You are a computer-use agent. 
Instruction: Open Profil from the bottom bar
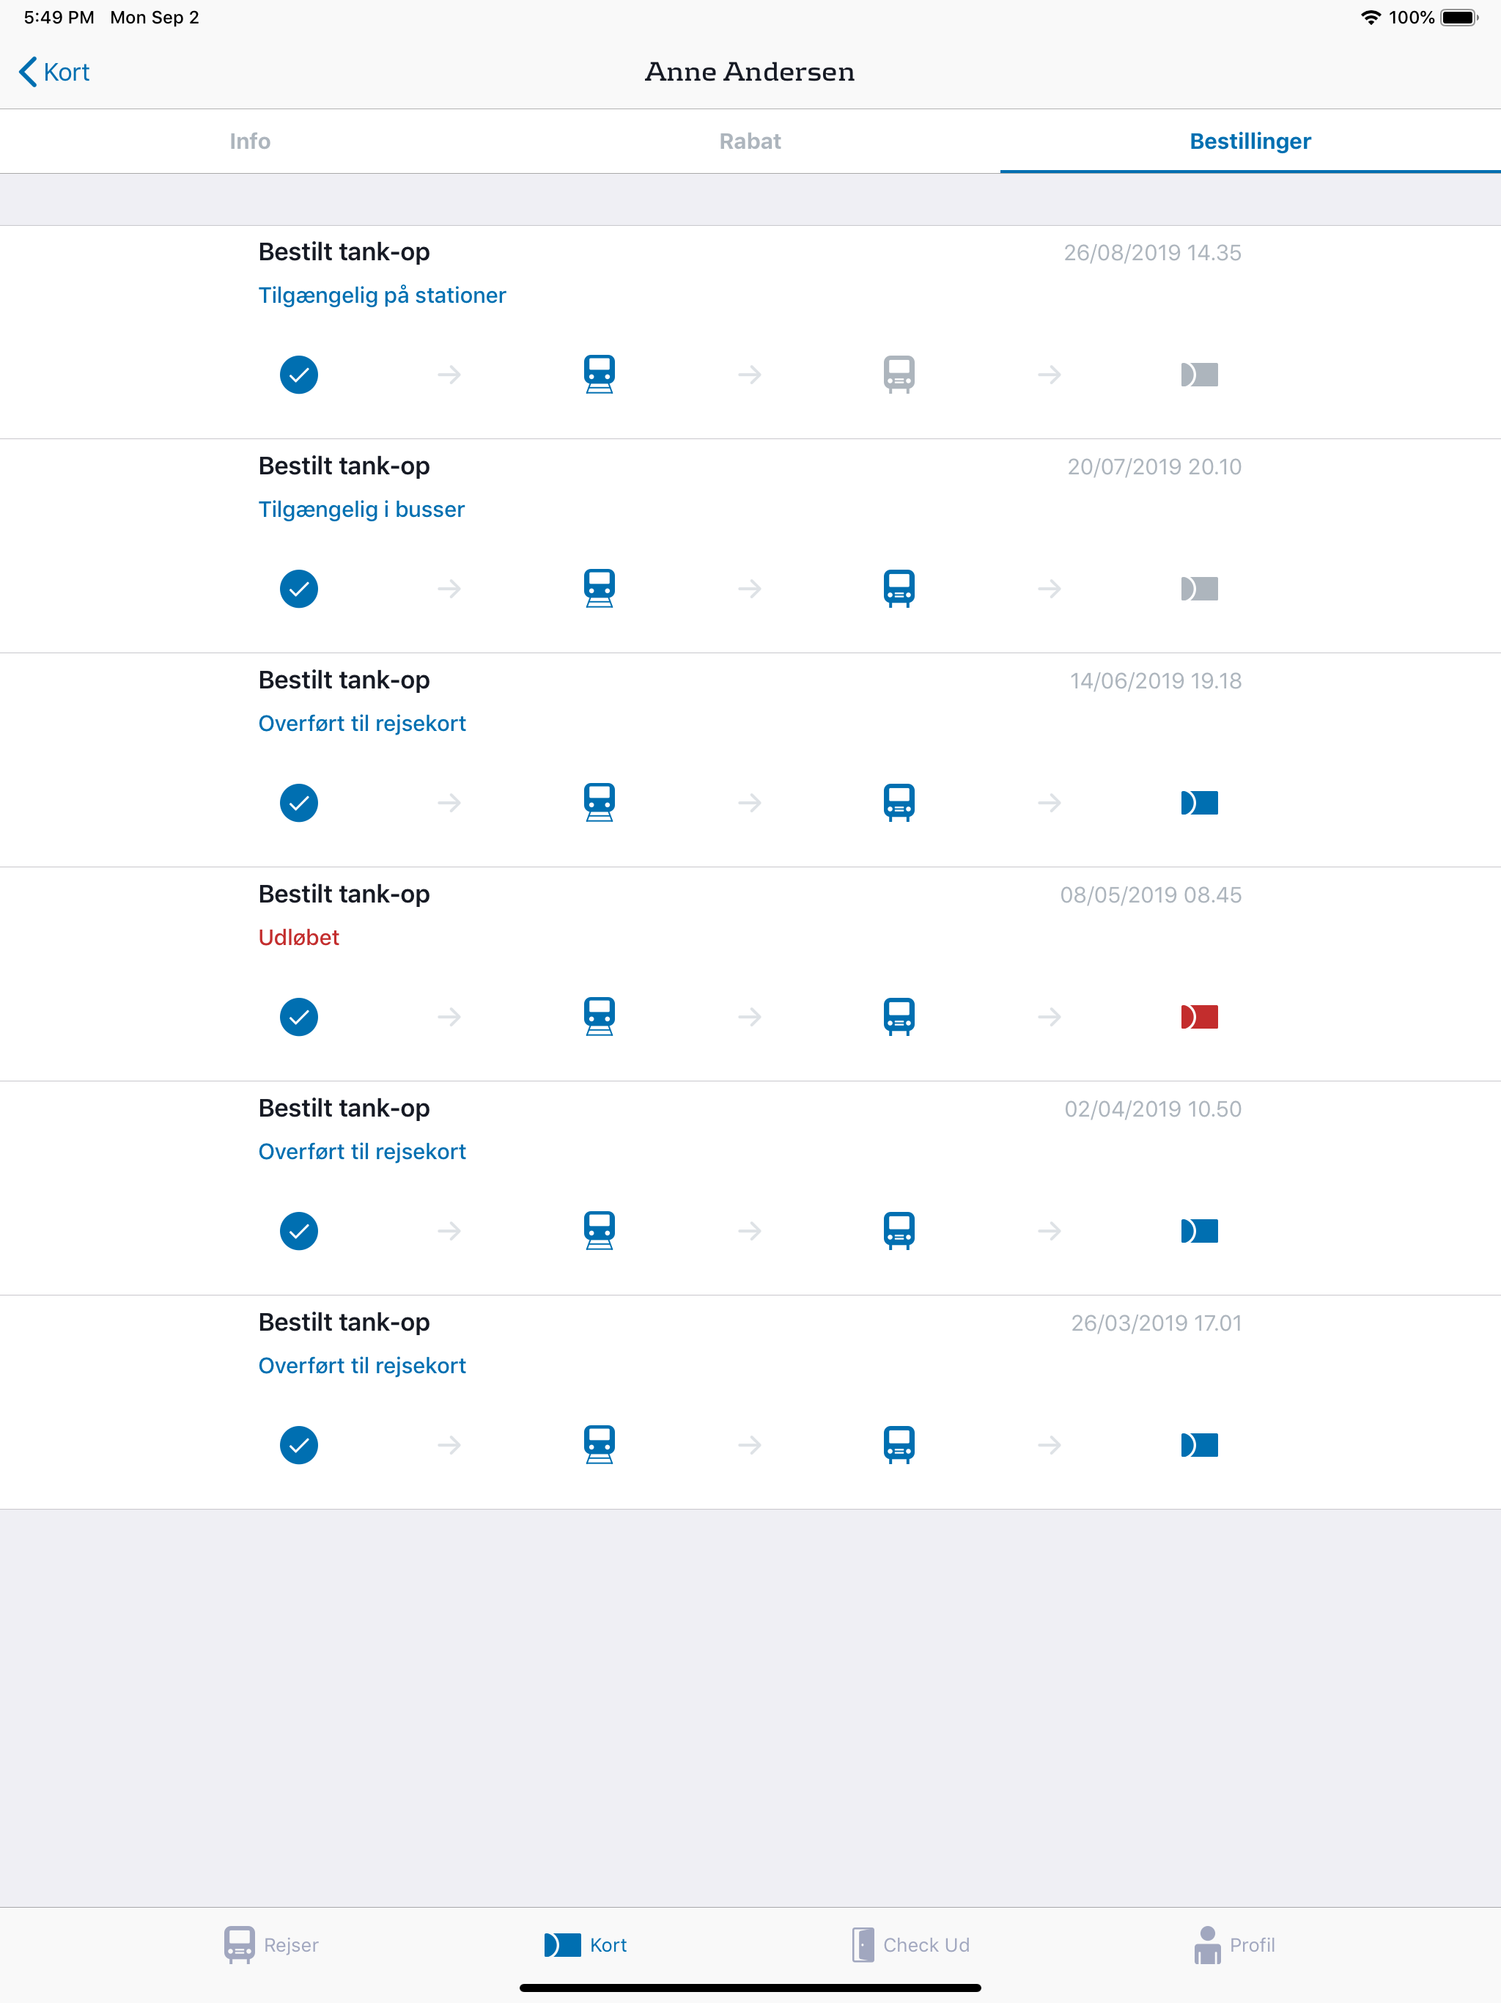click(1234, 1945)
